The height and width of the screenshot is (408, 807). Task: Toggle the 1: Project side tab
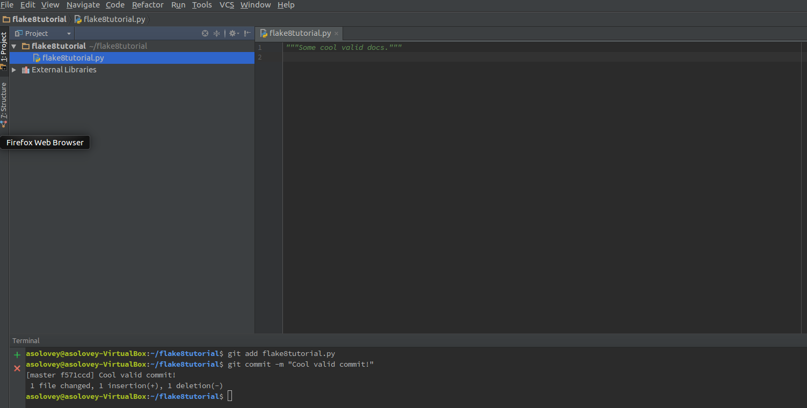click(x=4, y=51)
